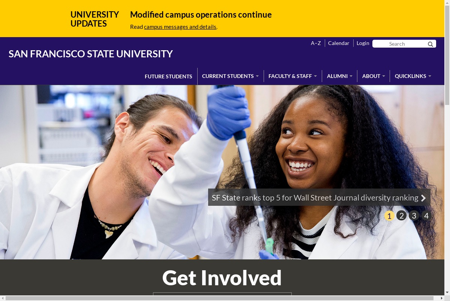Switch to slide 3 of the carousel
The image size is (450, 301).
[x=414, y=216]
